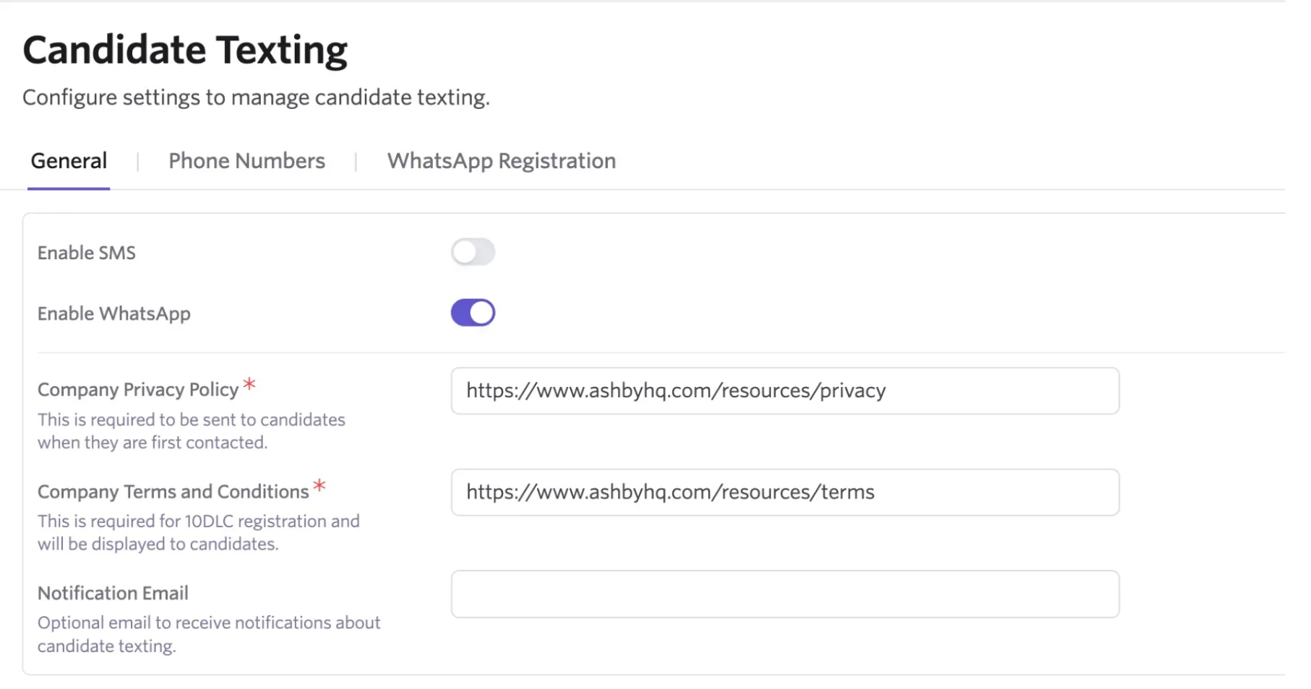Click the Company Privacy Policy label
Viewport: 1311px width, 689px height.
[x=138, y=389]
